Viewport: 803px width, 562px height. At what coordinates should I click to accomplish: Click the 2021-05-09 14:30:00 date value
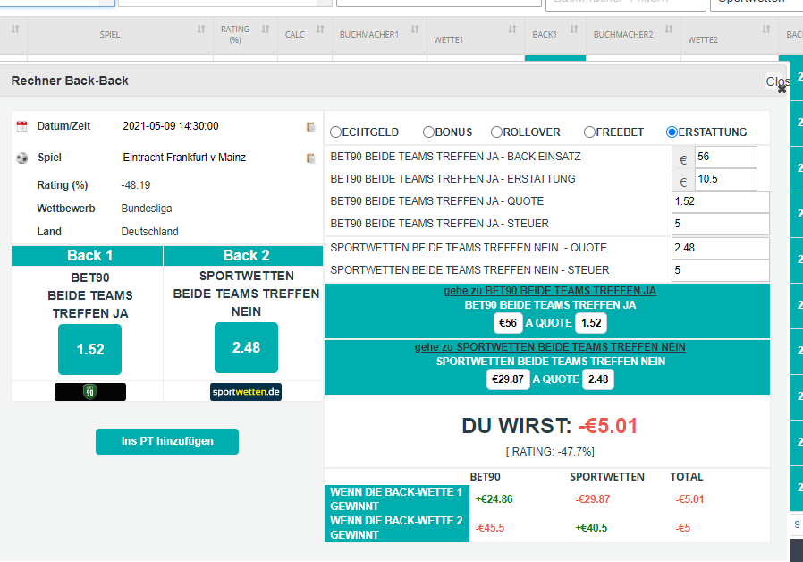171,126
